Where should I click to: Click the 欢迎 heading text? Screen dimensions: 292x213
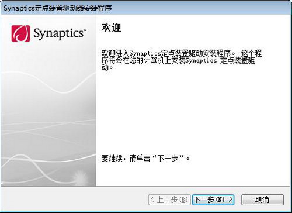tap(111, 28)
